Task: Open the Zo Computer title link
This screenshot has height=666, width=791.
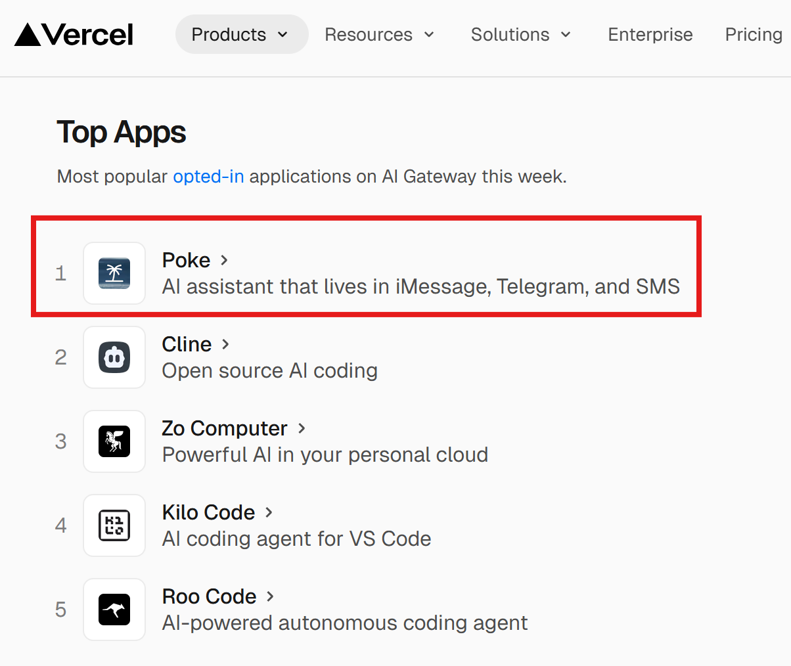Action: pos(224,428)
